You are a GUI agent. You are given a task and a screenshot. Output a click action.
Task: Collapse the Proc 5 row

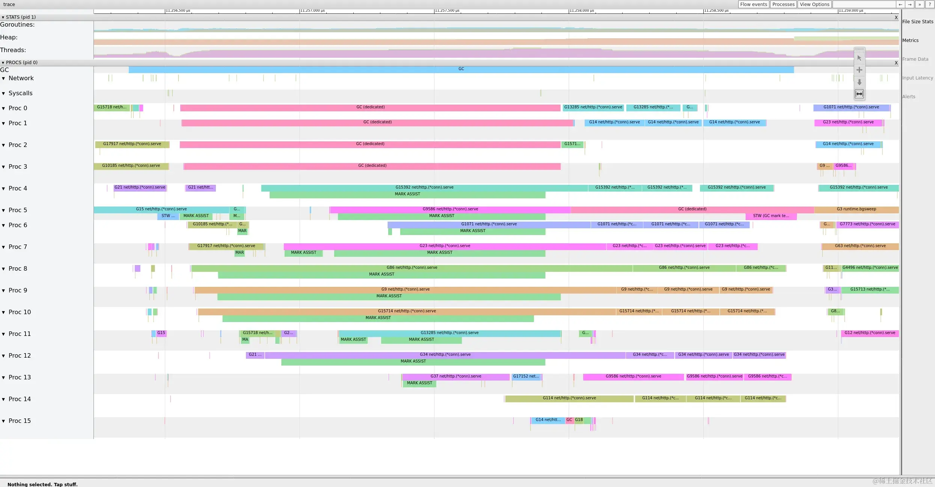pyautogui.click(x=3, y=210)
